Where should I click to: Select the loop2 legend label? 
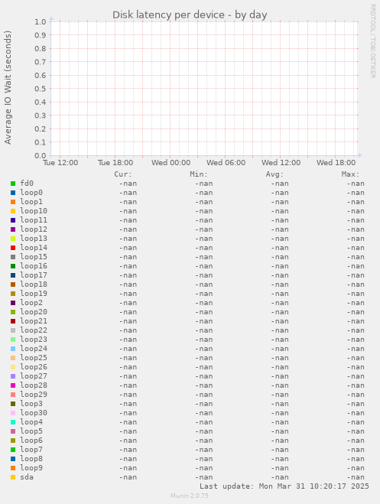31,303
